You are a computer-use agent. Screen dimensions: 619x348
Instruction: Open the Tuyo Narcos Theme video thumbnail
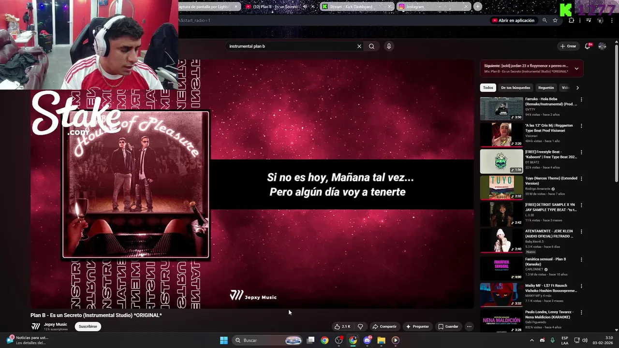[501, 188]
